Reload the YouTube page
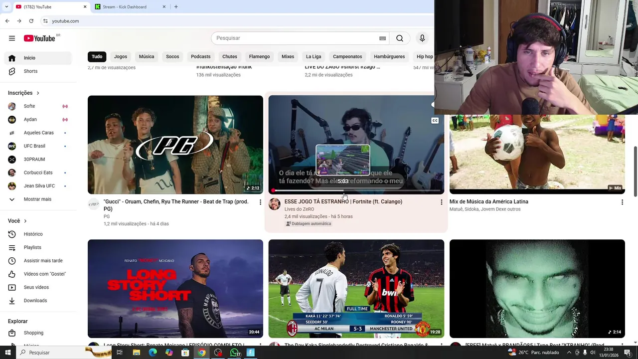The width and height of the screenshot is (638, 359). pos(31,21)
